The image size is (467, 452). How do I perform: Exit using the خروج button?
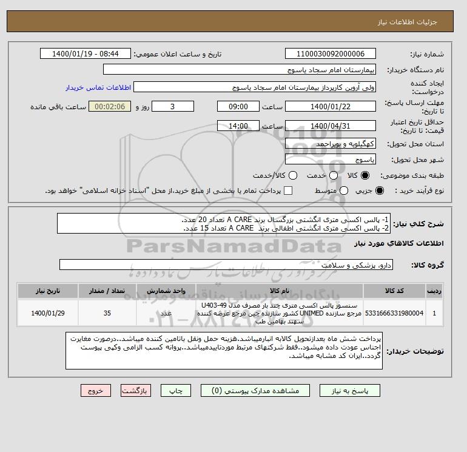(96, 391)
